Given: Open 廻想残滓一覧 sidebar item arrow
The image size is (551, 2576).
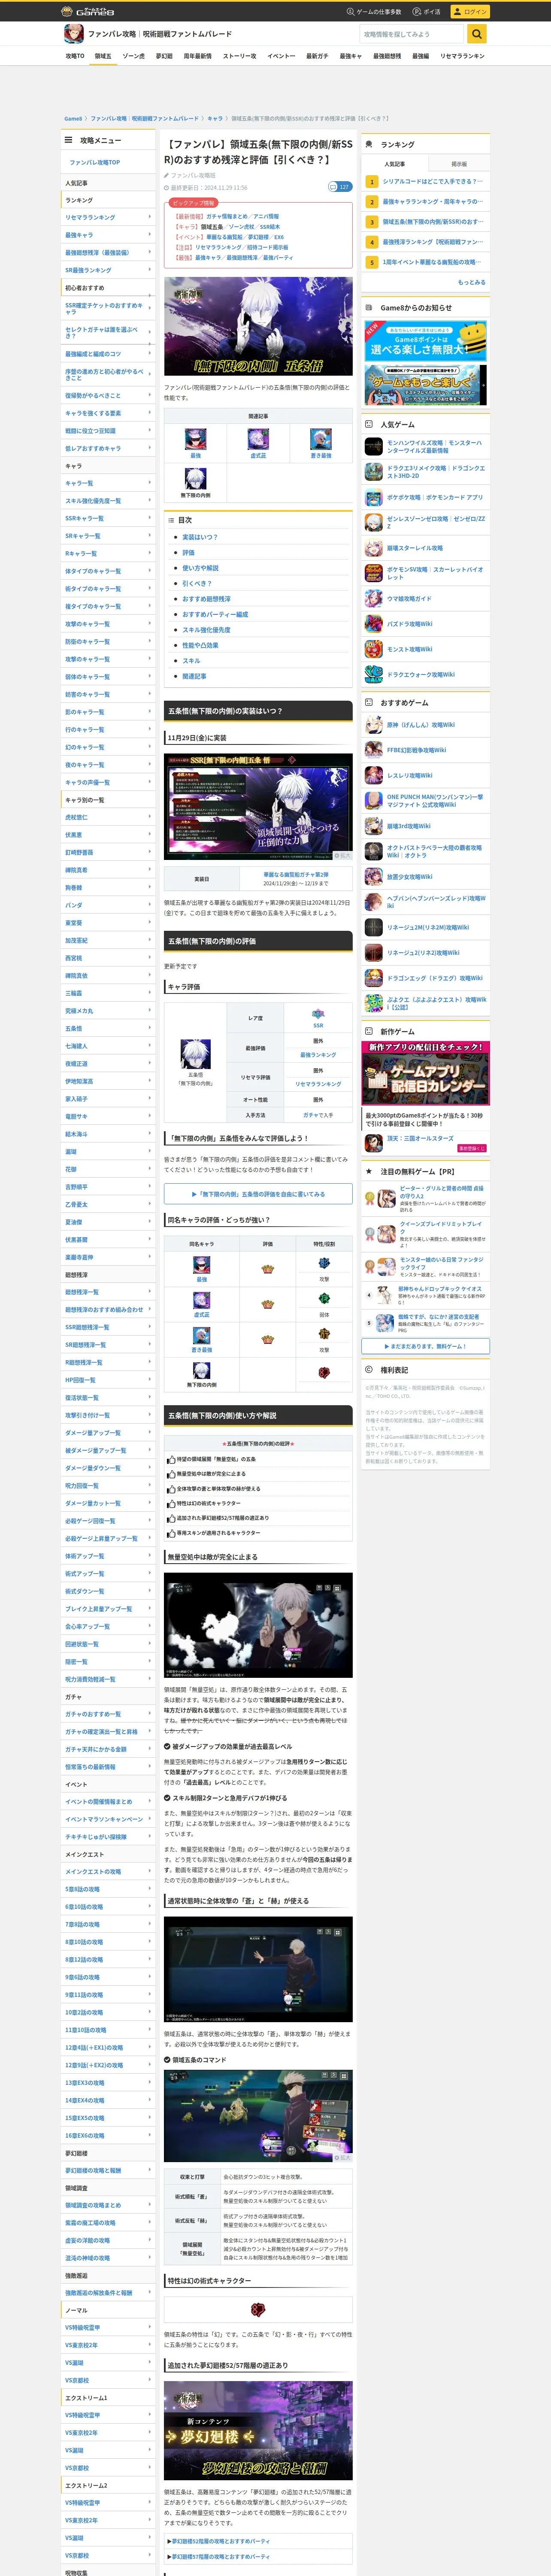Looking at the screenshot, I should coord(150,1292).
